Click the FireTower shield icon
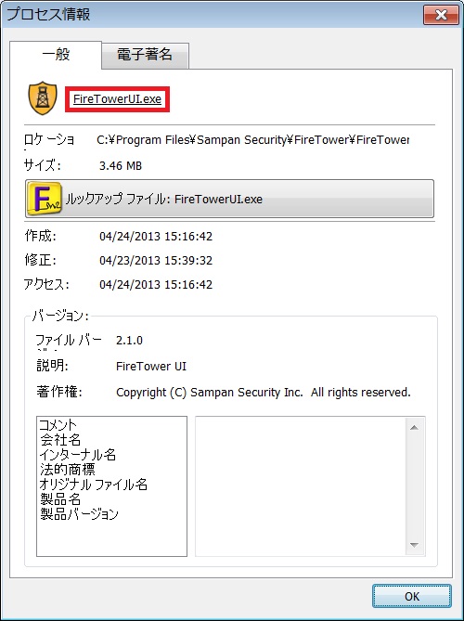 click(43, 98)
